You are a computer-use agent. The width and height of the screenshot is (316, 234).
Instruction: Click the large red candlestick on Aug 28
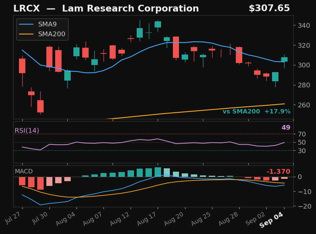click(239, 55)
